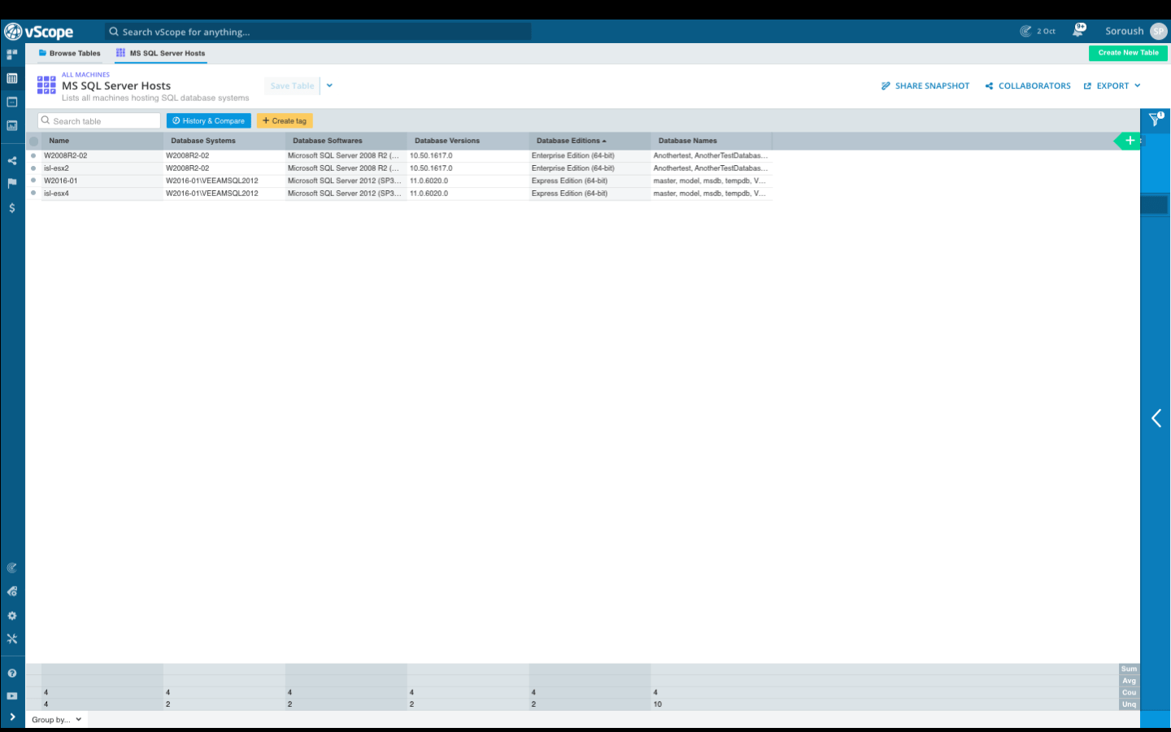The height and width of the screenshot is (732, 1171).
Task: Click the History & Compare button
Action: click(209, 120)
